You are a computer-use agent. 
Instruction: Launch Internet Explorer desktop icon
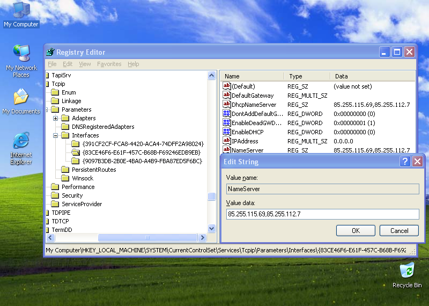[21, 149]
